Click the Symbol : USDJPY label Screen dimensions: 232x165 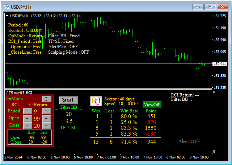click(x=25, y=30)
